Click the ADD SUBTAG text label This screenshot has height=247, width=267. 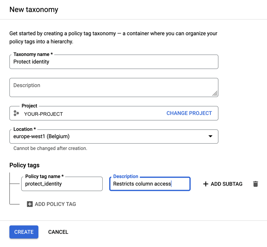226,184
